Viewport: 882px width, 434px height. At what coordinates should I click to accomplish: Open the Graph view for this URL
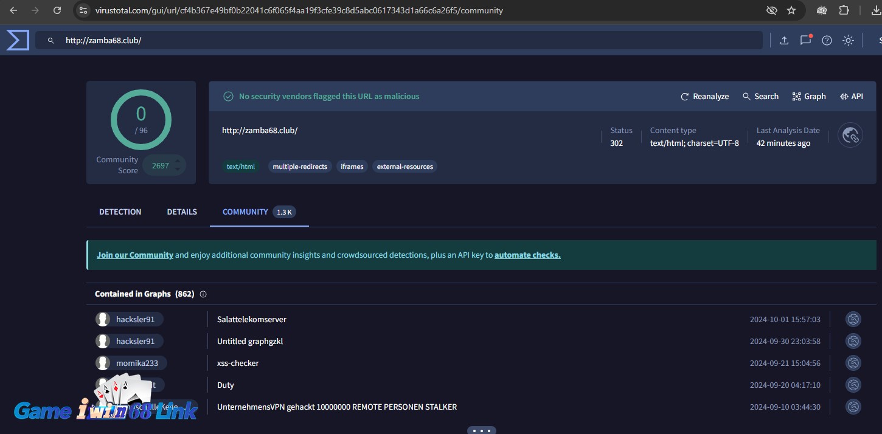click(x=809, y=96)
